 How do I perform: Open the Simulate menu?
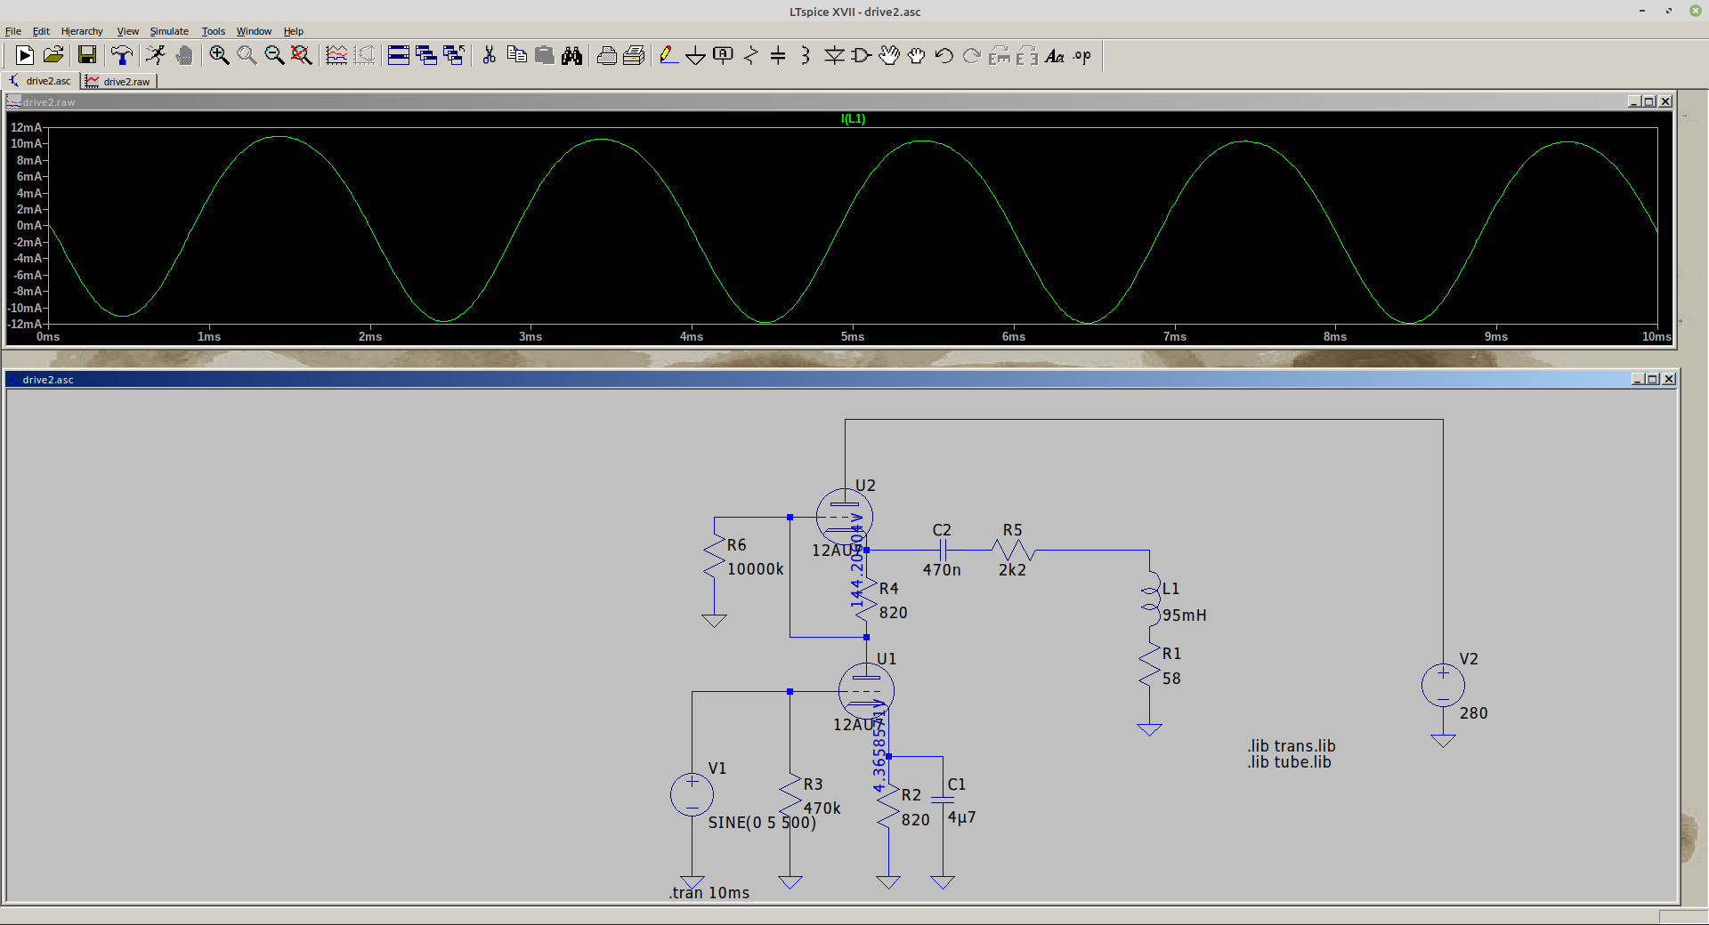click(169, 31)
